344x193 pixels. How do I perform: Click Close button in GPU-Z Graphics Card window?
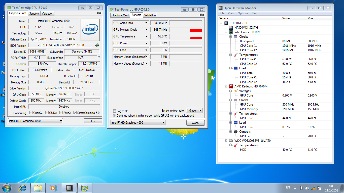(x=93, y=121)
